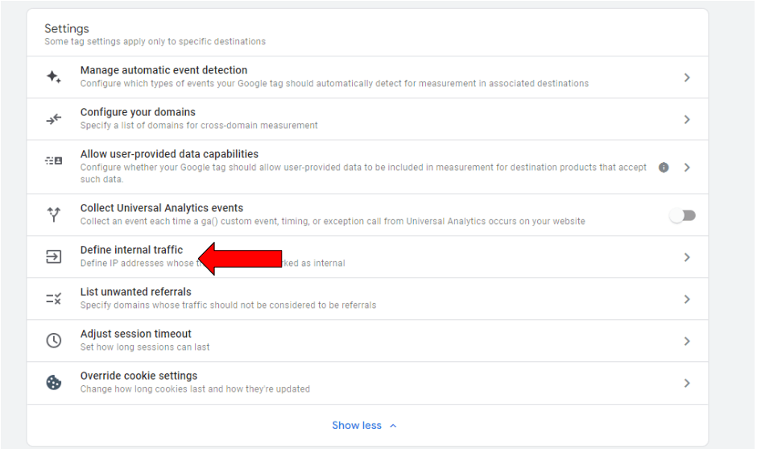Viewport: 757px width, 449px height.
Task: Click the merging arrows icon for Configure domains
Action: [53, 119]
